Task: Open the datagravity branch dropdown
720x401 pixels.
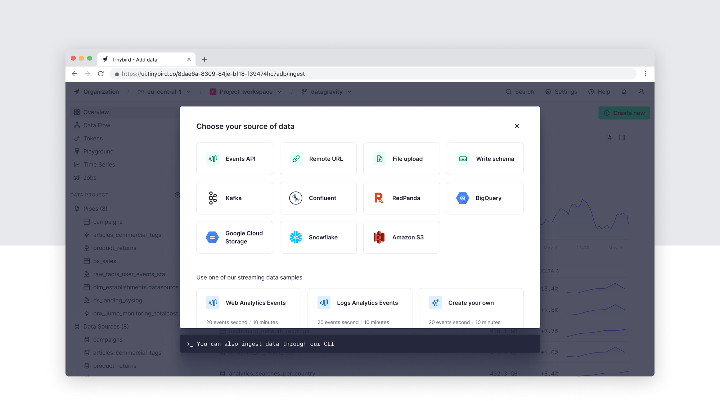Action: tap(327, 92)
